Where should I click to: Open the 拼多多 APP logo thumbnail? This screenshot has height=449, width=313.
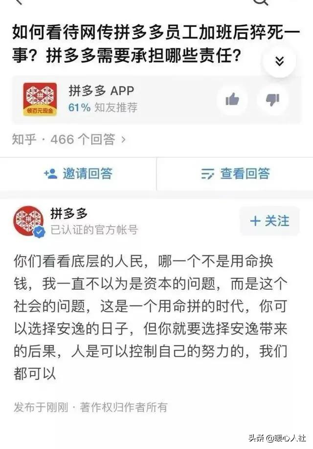40,99
